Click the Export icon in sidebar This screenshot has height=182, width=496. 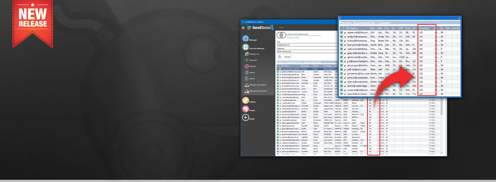point(247,79)
